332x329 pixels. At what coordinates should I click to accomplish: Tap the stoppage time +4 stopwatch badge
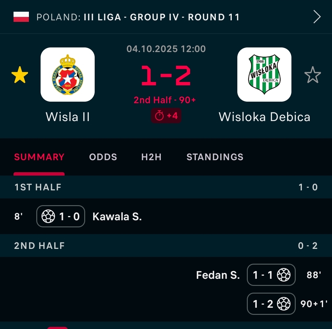click(166, 116)
